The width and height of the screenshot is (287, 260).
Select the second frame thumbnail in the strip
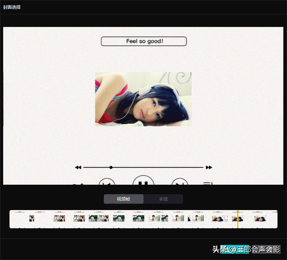[39, 219]
